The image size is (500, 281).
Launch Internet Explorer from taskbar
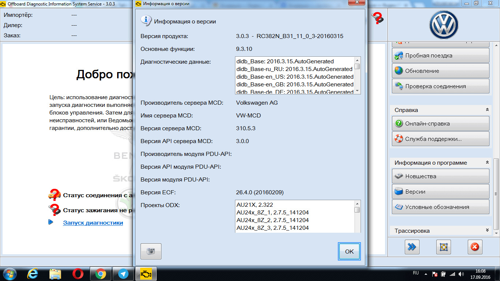(x=33, y=274)
